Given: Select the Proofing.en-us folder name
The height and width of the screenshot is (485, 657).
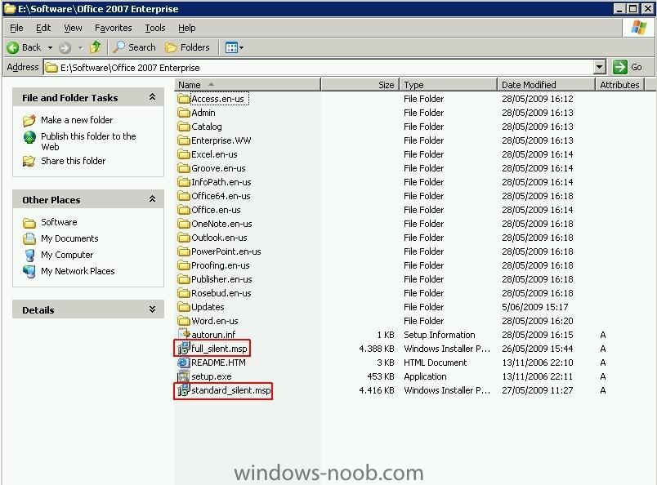Looking at the screenshot, I should coord(221,265).
